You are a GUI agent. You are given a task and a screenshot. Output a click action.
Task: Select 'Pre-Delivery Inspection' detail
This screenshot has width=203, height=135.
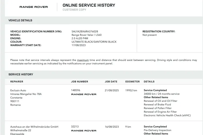tap(158, 130)
